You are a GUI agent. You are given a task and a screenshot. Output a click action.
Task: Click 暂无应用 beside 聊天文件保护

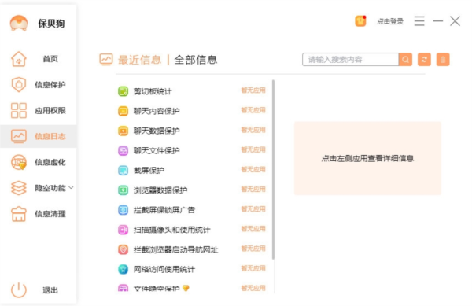click(253, 149)
